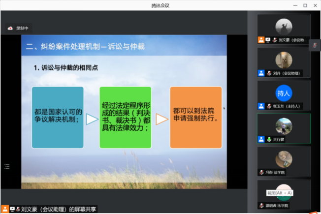Select 天行健's highlighted video tile
The height and width of the screenshot is (214, 321).
(284, 126)
